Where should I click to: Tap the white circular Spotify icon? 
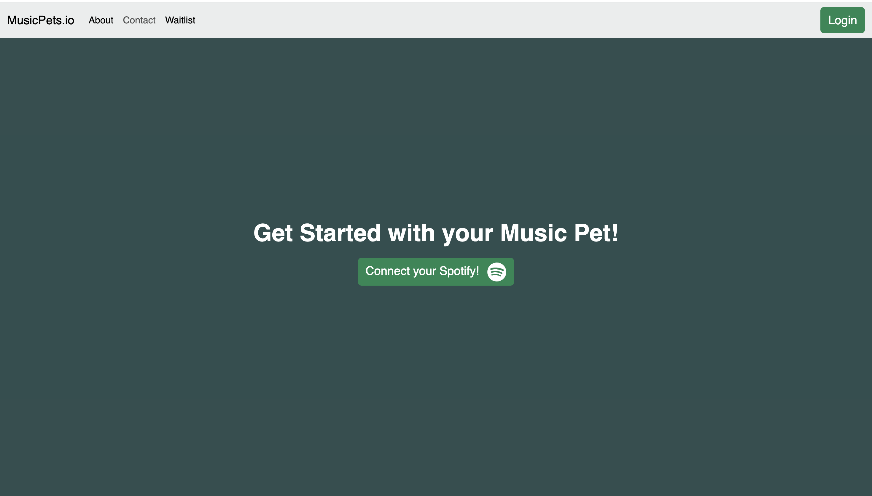click(497, 272)
